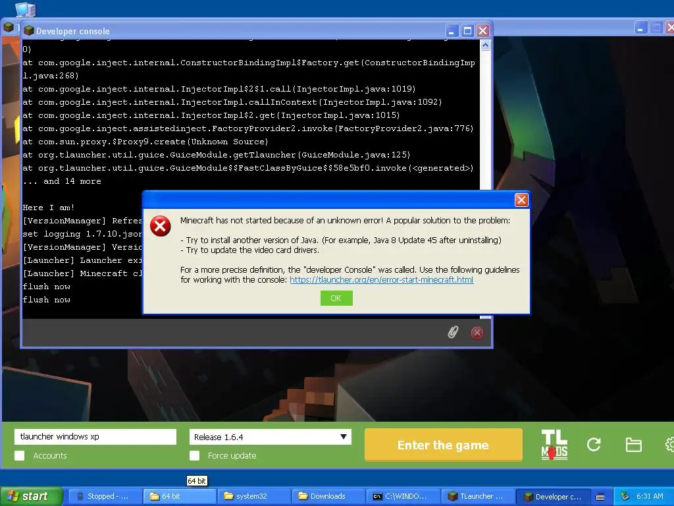The image size is (674, 506).
Task: Switch to C:\WINDO... command prompt taskbar item
Action: click(x=402, y=497)
